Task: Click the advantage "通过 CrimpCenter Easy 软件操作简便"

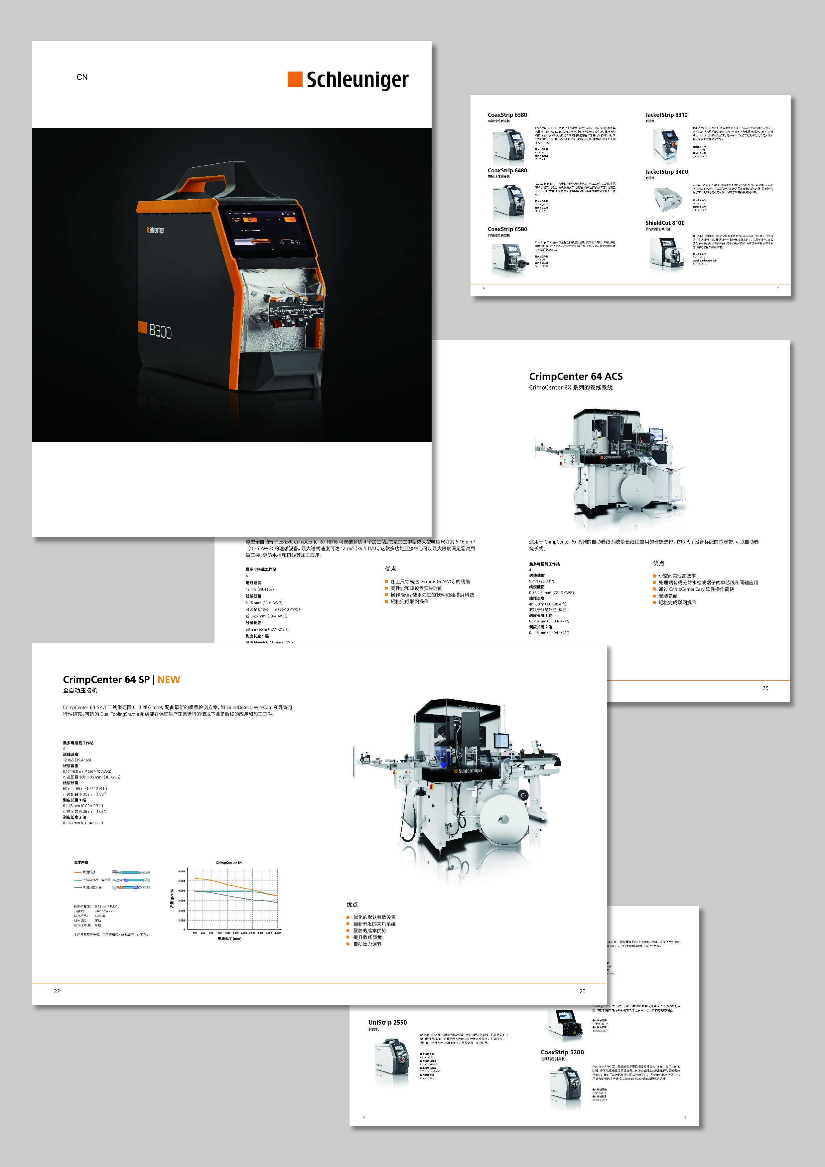Action: 696,589
